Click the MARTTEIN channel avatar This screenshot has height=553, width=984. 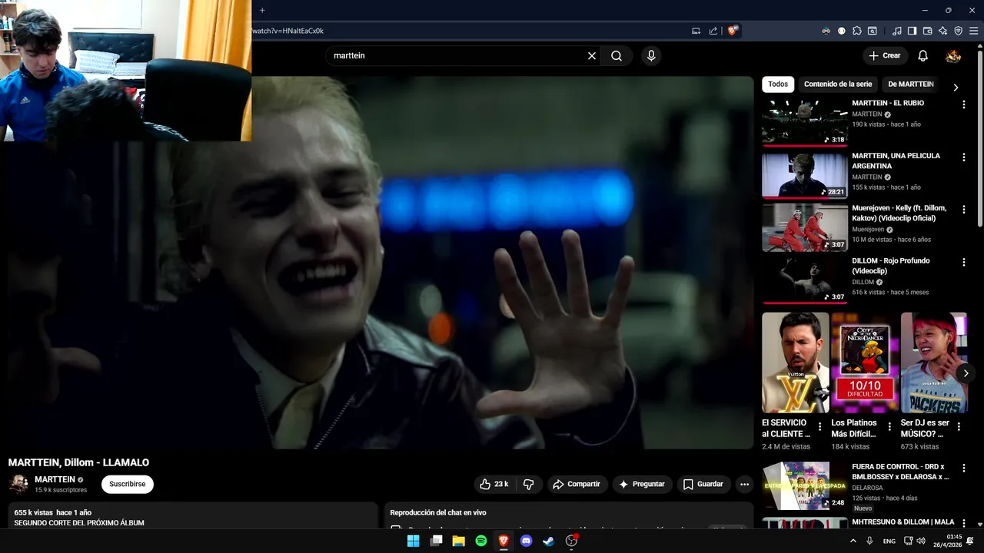18,484
